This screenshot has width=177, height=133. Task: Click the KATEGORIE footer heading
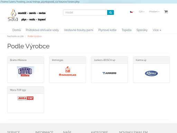pyautogui.click(x=100, y=132)
